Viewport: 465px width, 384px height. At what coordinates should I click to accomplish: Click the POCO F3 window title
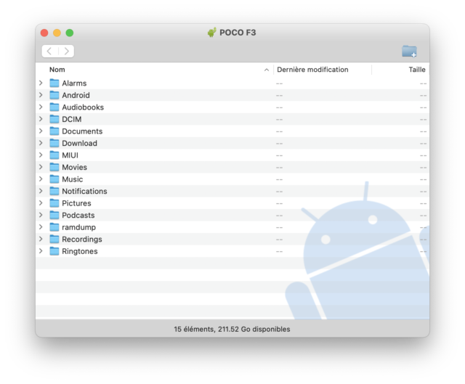pyautogui.click(x=238, y=33)
